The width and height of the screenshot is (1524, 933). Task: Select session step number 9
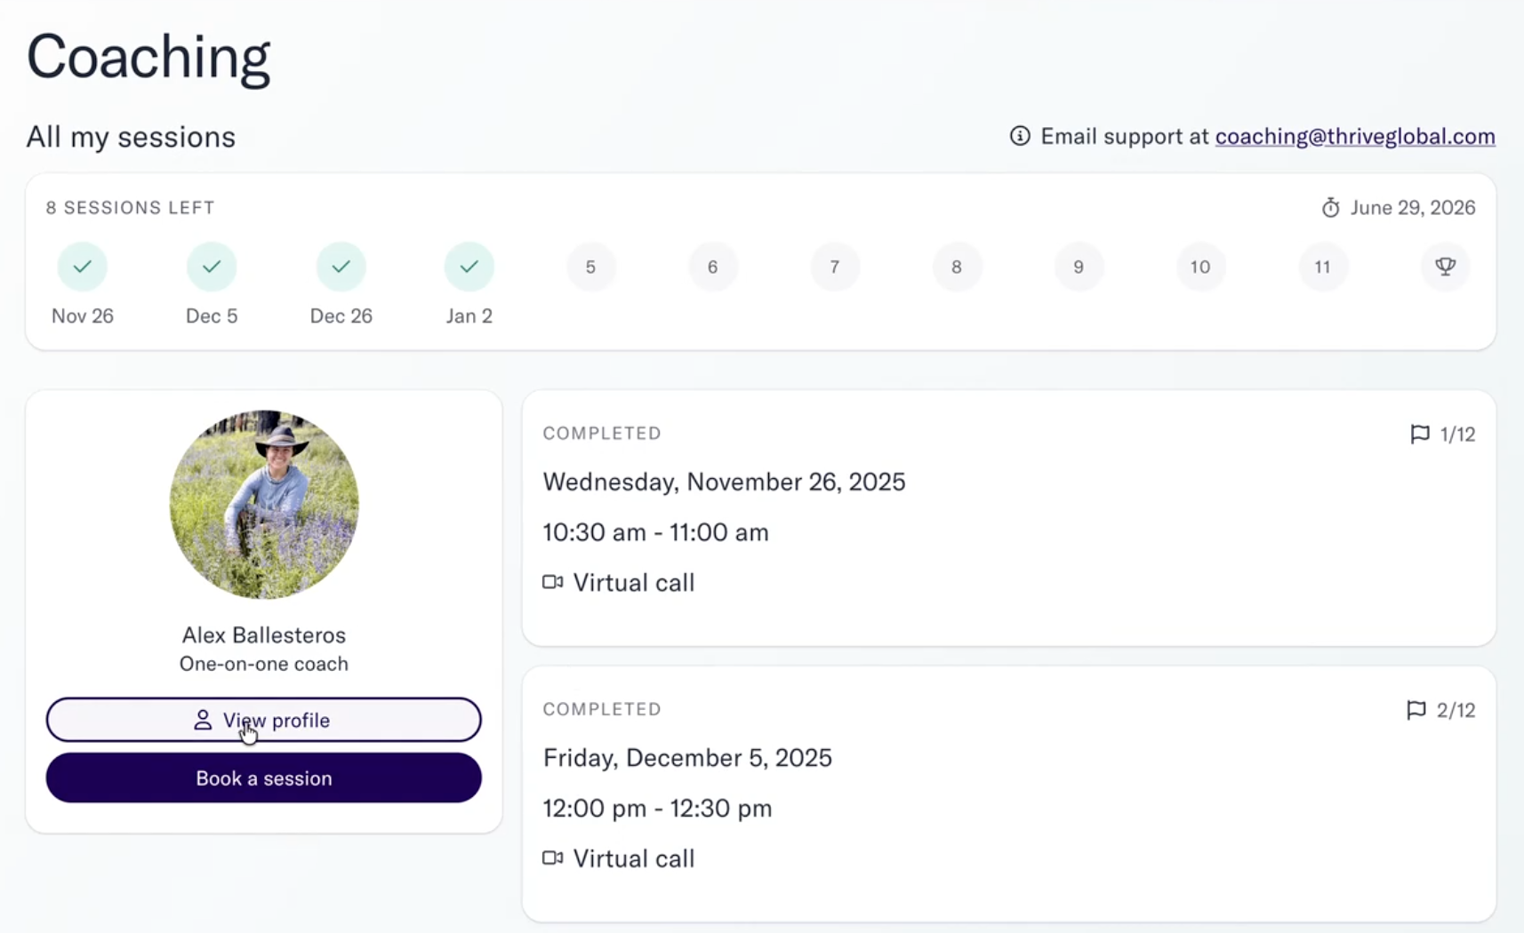pyautogui.click(x=1079, y=267)
